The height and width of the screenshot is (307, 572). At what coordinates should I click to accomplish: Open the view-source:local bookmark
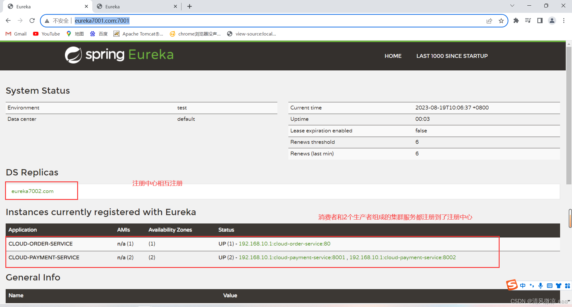click(252, 34)
